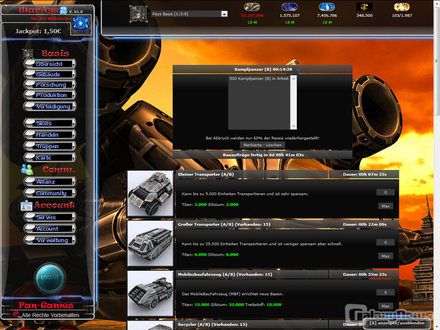Click the Dauer: 00h 22m 09s label

click(364, 225)
